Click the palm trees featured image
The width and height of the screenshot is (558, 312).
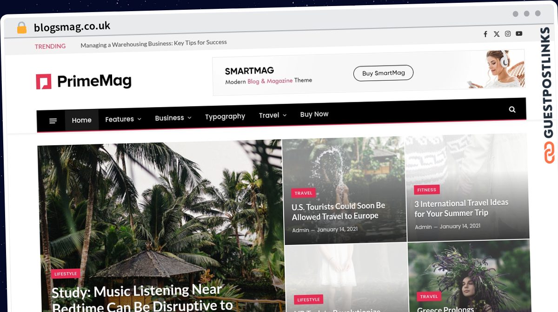(x=160, y=205)
